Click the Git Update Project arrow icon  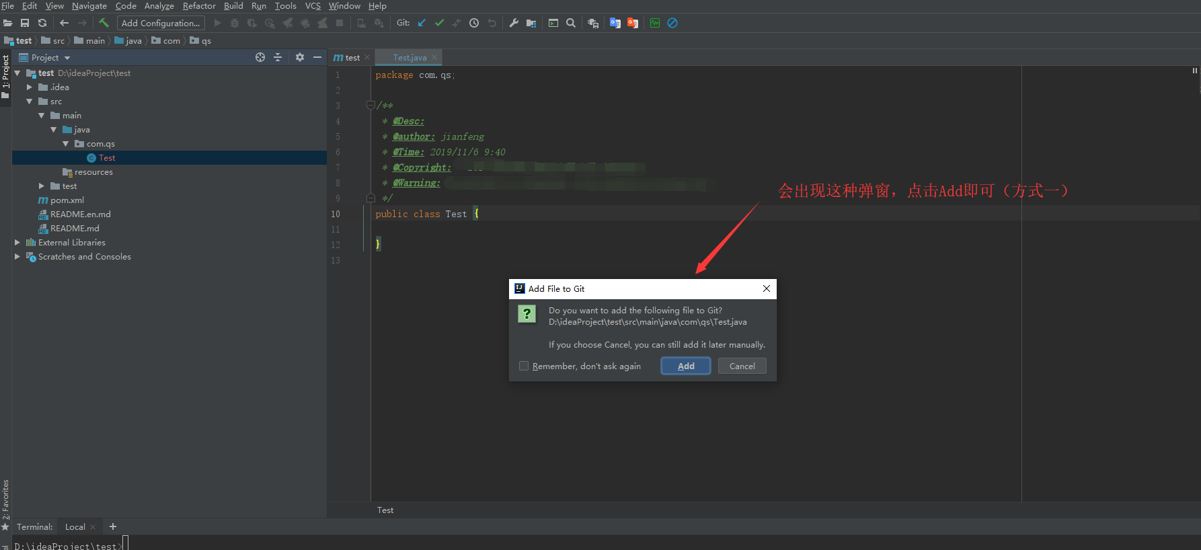point(422,23)
